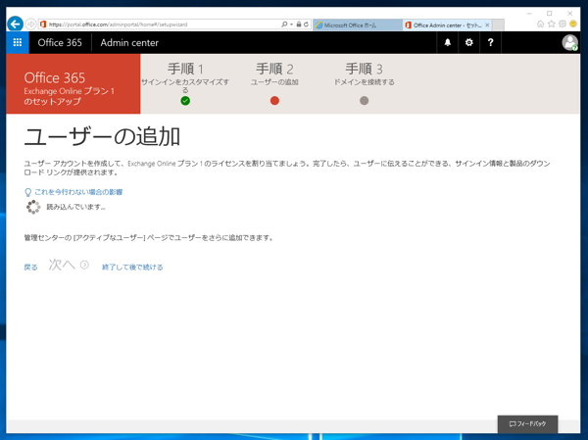Select 手順 3 ドメインを接続する step
The image size is (588, 440).
click(365, 83)
